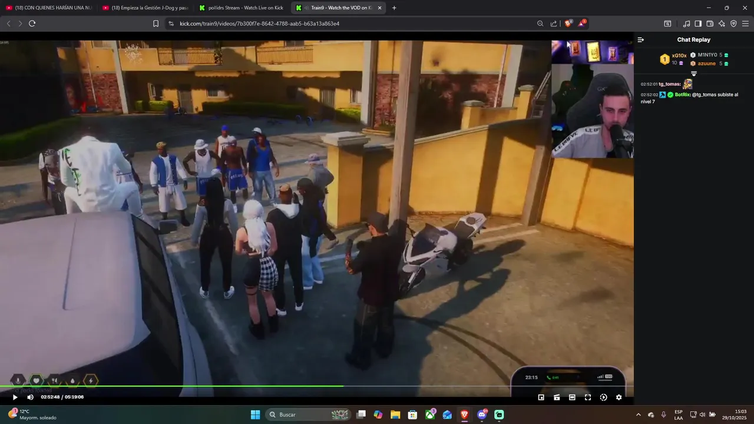Reload the current Kick page

point(32,24)
